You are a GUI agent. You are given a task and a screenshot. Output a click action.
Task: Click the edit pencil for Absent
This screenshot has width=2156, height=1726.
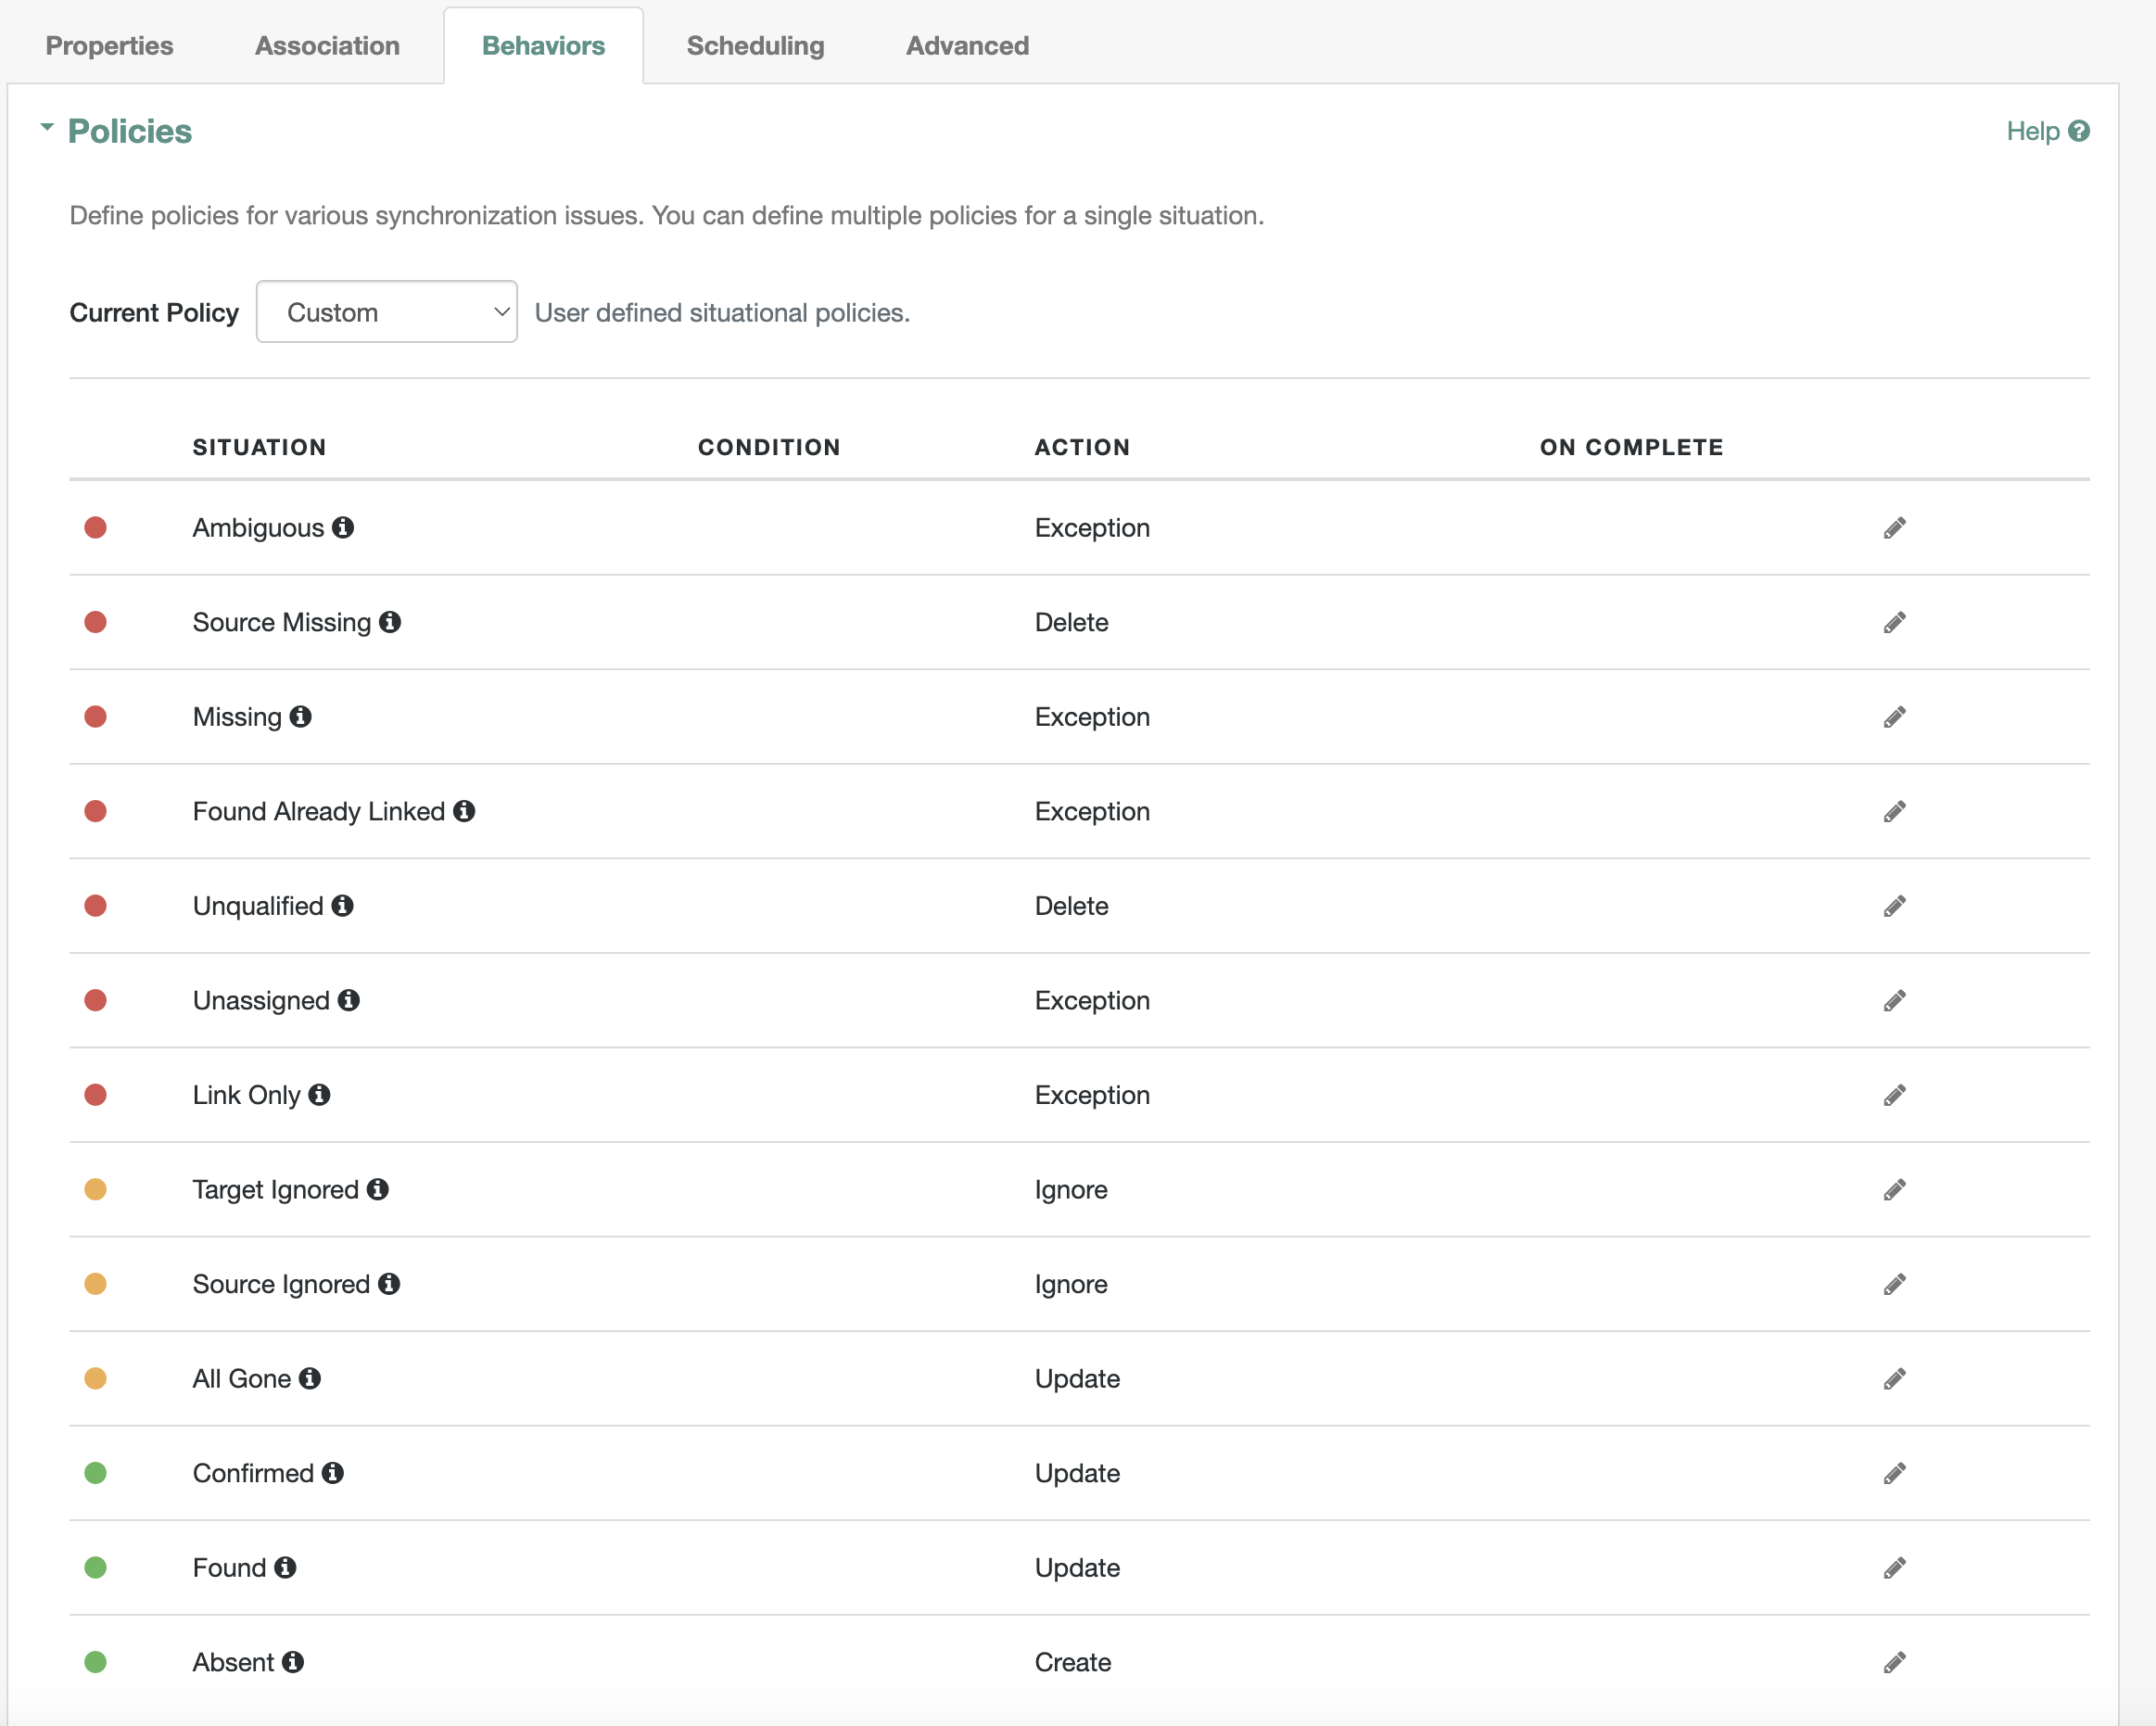coord(1894,1662)
